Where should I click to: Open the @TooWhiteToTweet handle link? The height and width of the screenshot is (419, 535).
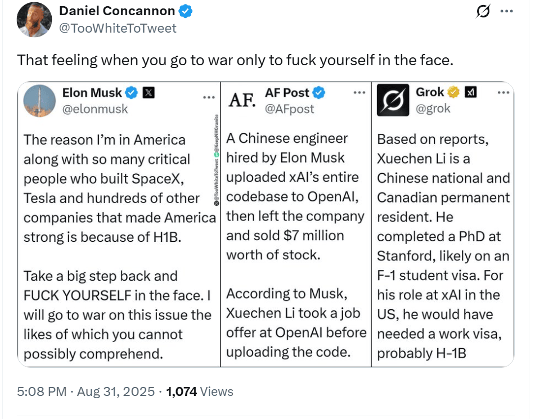pyautogui.click(x=118, y=28)
